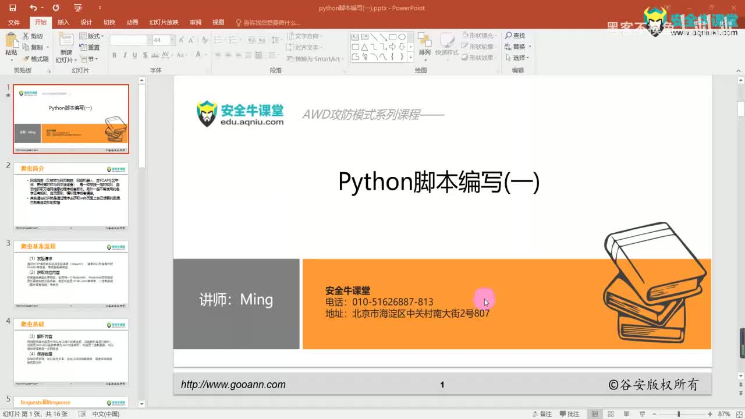Start slideshow from quick access toolbar
The image size is (745, 419).
tap(78, 8)
